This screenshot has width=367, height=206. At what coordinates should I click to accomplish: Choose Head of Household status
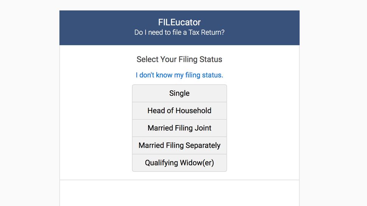[179, 111]
